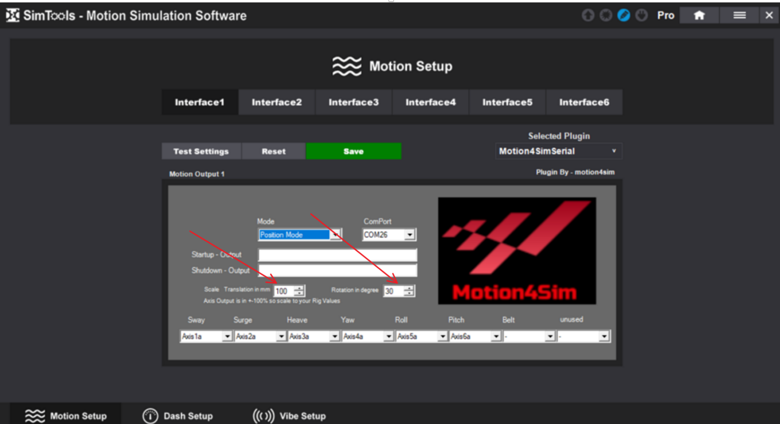
Task: Open the hamburger menu icon
Action: 739,15
